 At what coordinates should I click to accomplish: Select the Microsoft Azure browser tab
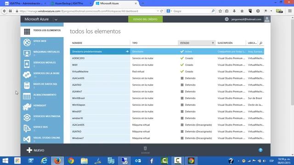coord(116,3)
